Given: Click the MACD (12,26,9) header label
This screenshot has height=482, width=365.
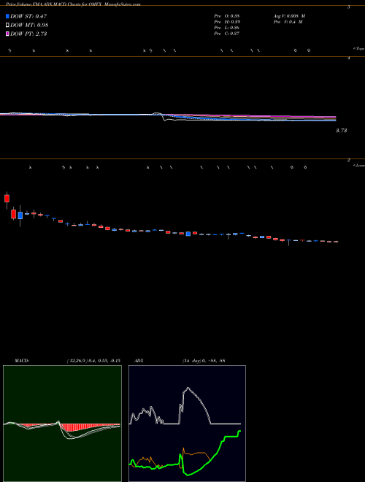Looking at the screenshot, I should (67, 361).
